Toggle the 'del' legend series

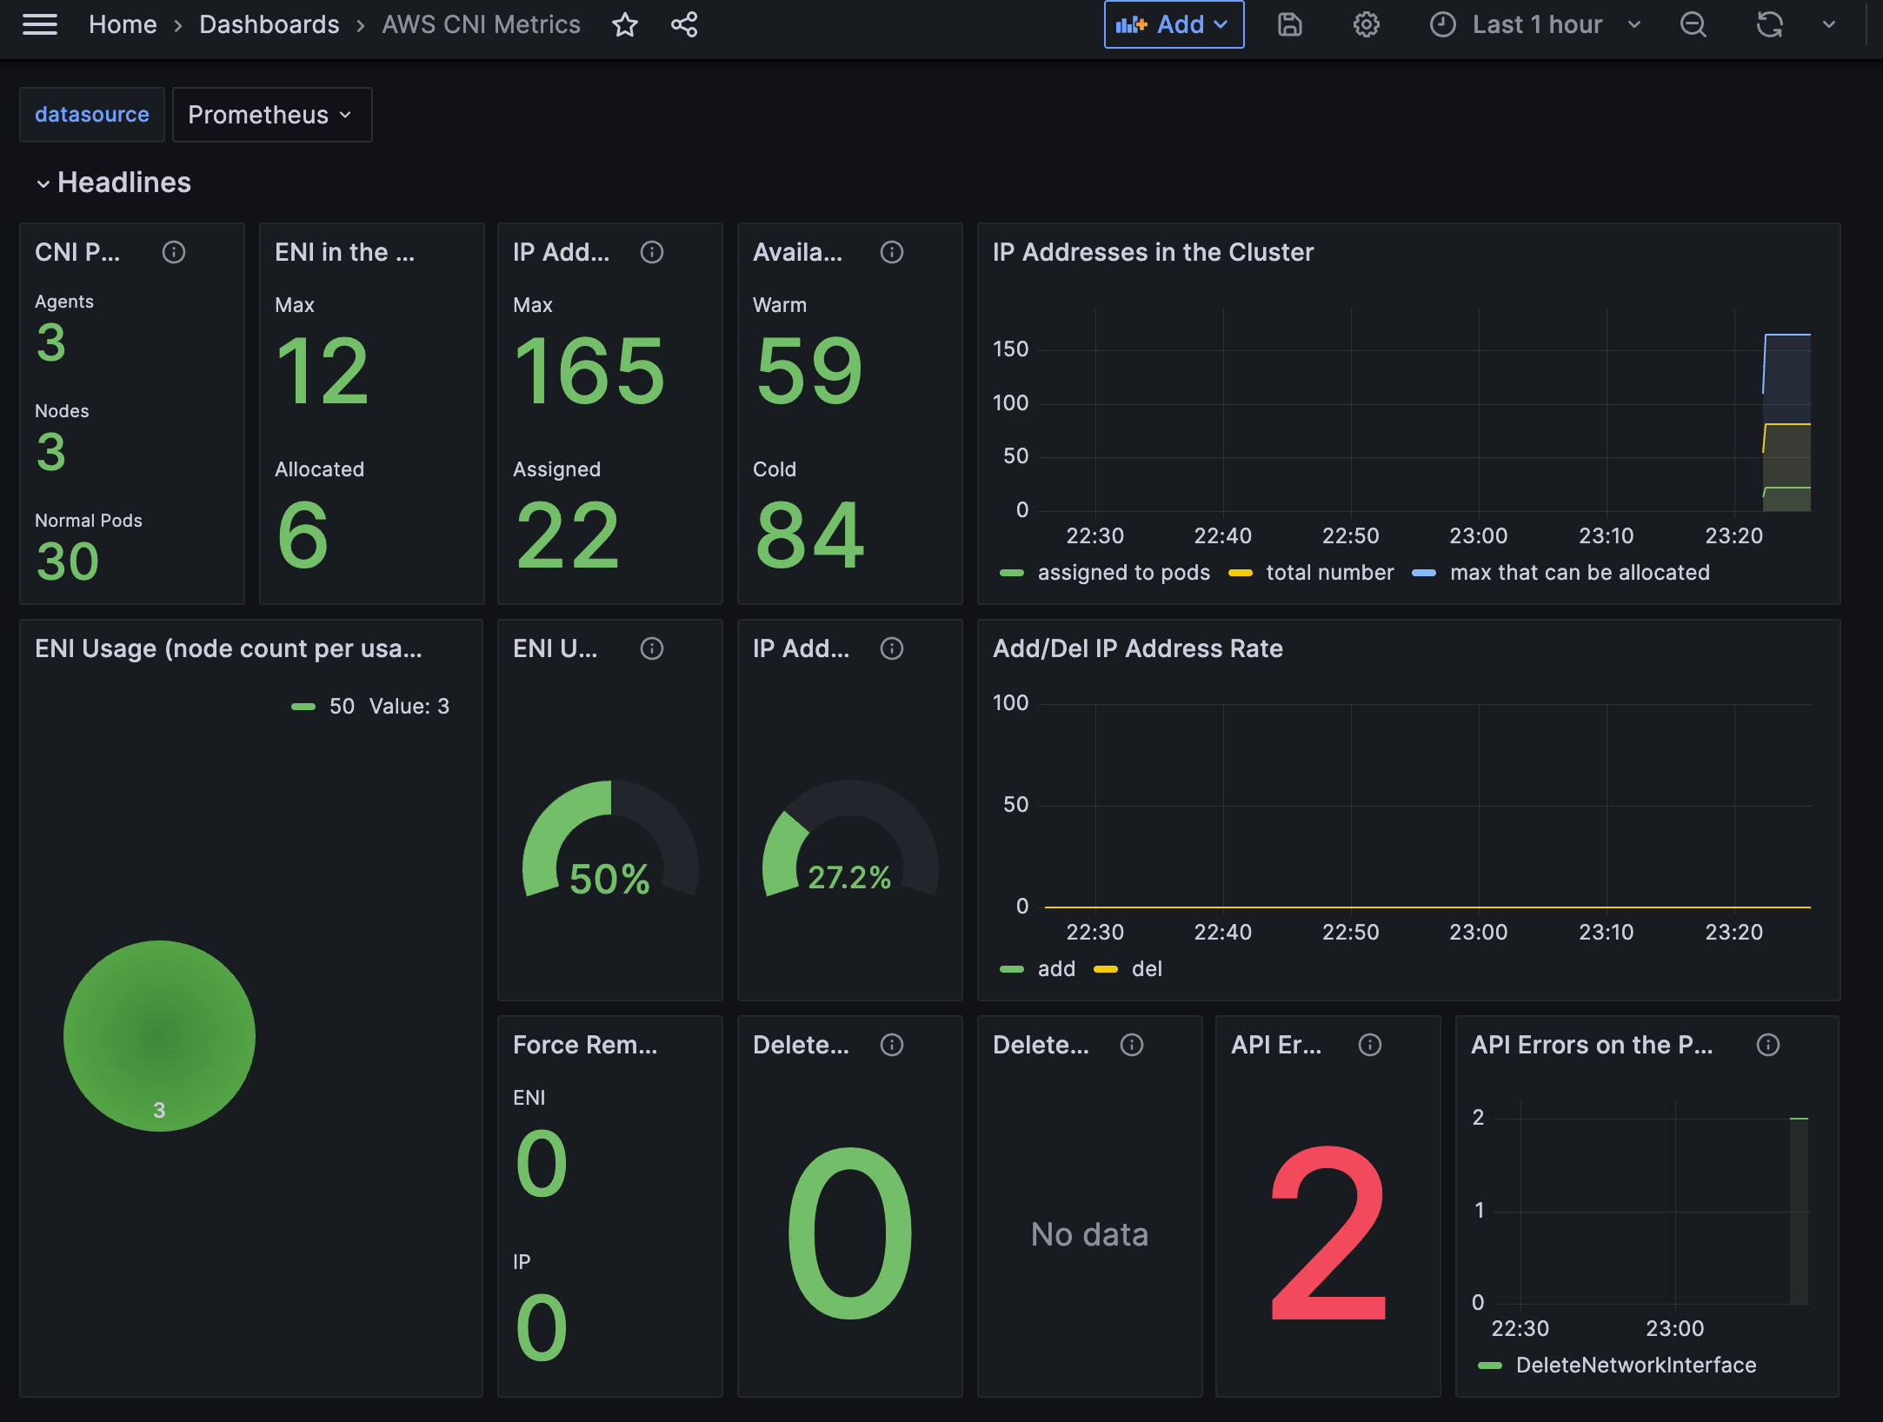[x=1146, y=969]
